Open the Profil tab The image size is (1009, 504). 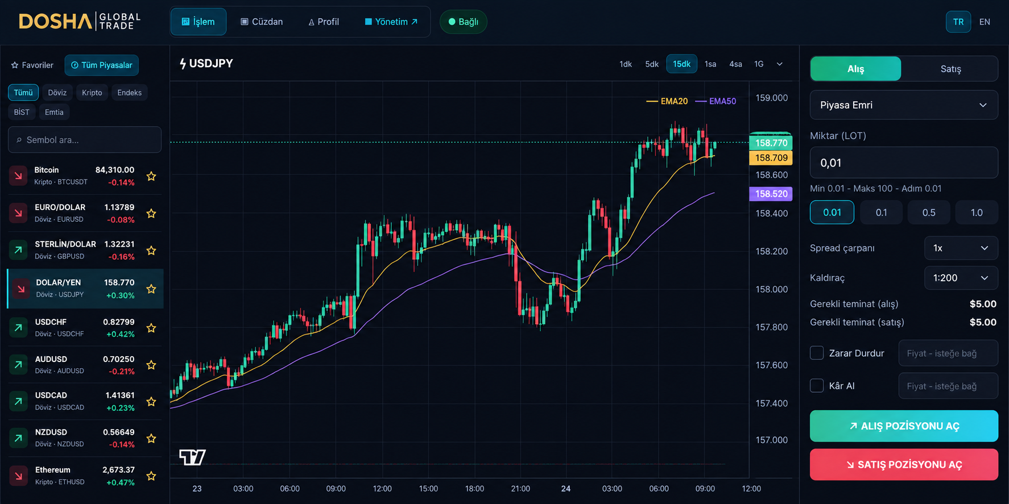pos(324,22)
